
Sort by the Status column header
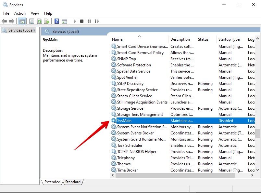pyautogui.click(x=206, y=39)
